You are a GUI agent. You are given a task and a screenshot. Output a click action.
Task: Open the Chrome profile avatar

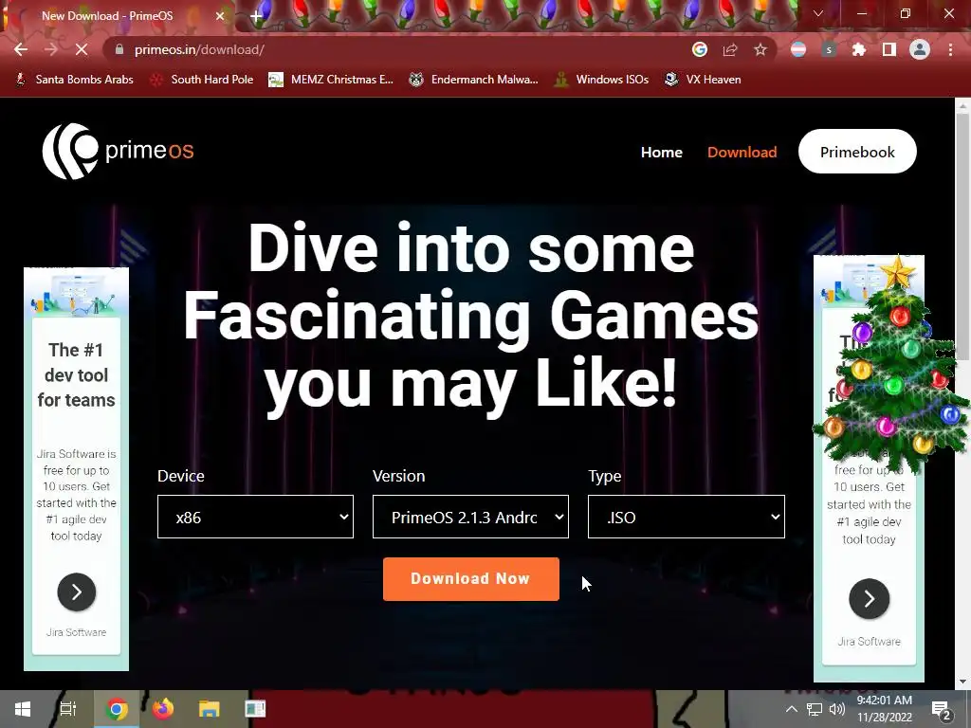pos(920,49)
